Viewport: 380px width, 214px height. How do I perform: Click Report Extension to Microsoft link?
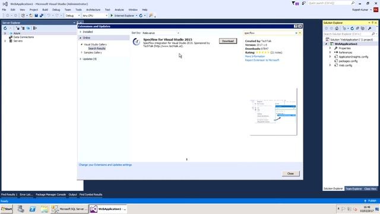262,60
